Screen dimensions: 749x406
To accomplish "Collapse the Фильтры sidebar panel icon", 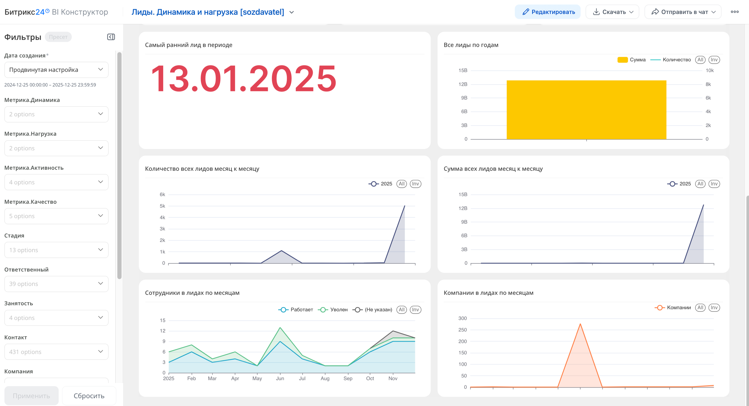I will click(x=111, y=37).
